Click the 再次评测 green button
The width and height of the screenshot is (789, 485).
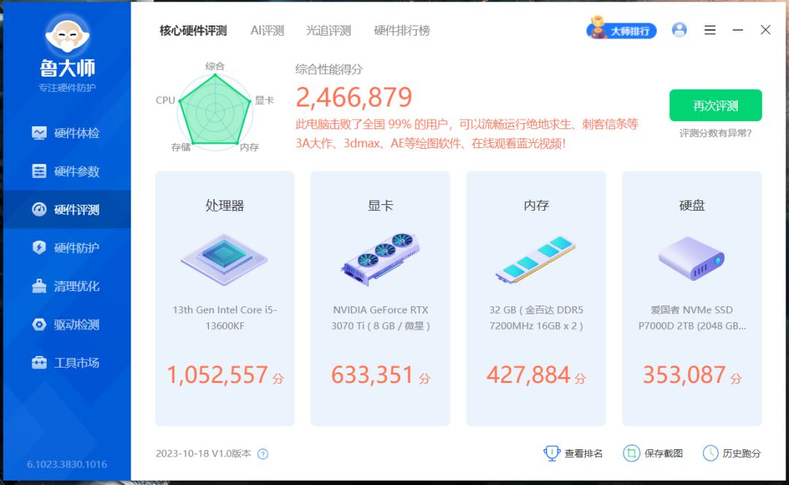coord(715,106)
